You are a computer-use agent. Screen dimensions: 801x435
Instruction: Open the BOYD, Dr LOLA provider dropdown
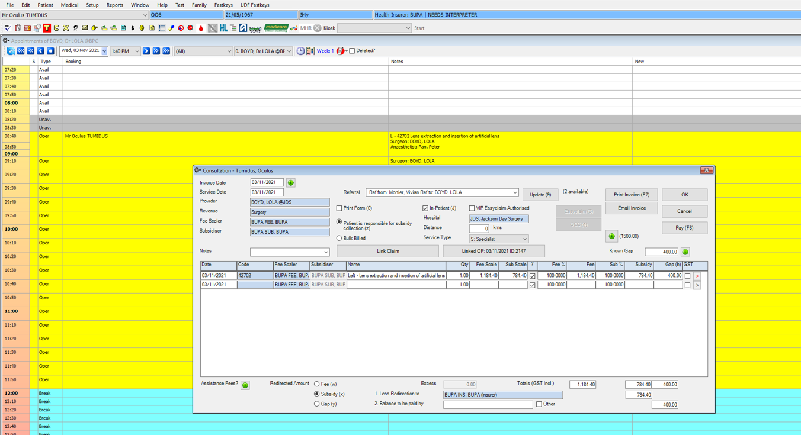coord(289,51)
